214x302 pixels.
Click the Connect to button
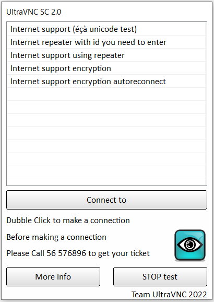pos(106,200)
